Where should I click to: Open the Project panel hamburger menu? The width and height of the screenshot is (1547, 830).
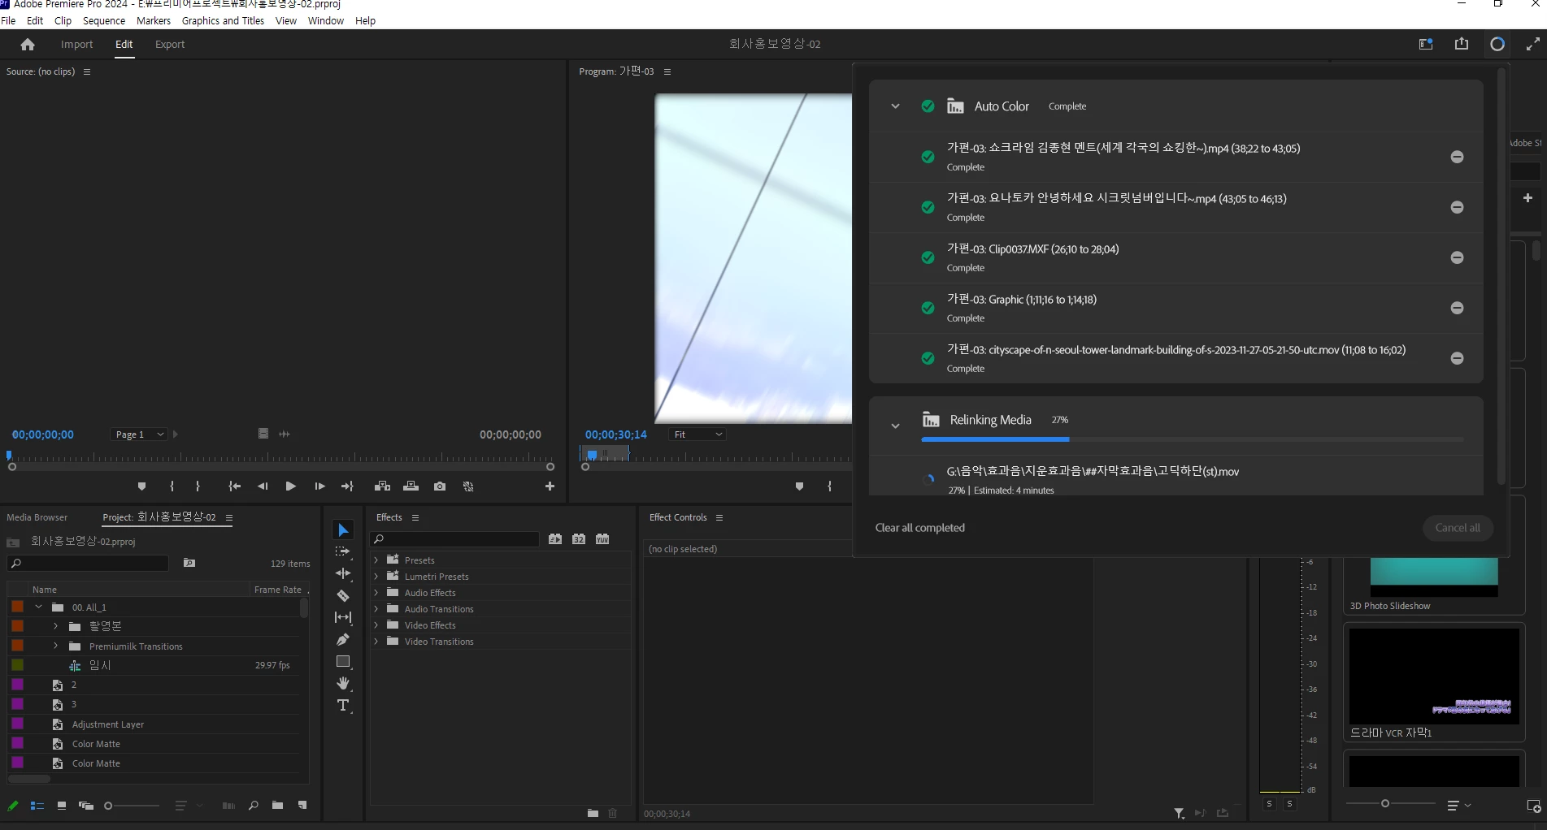point(229,517)
